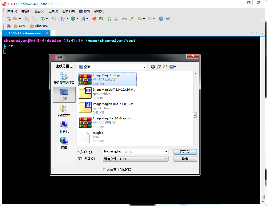Click the file list scrollbar thumb

(195, 115)
